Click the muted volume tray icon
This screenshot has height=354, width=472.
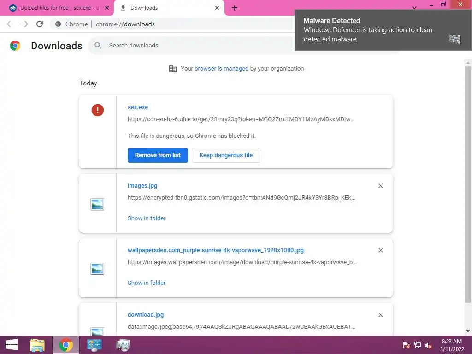tap(429, 345)
